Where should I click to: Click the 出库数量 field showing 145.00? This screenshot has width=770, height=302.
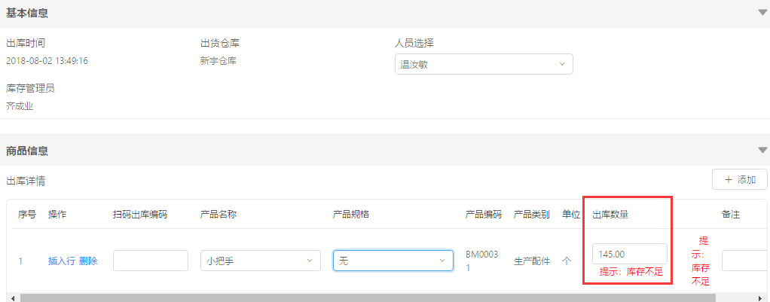630,254
